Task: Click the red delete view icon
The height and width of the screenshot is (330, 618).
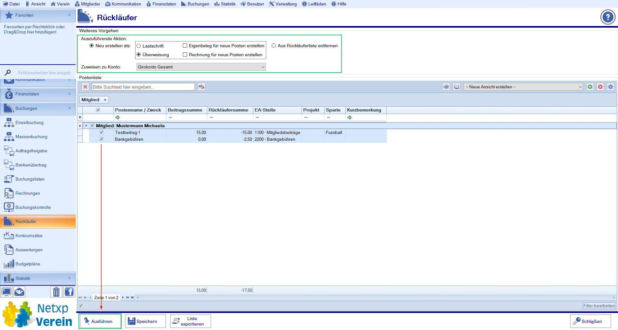Action: click(600, 87)
